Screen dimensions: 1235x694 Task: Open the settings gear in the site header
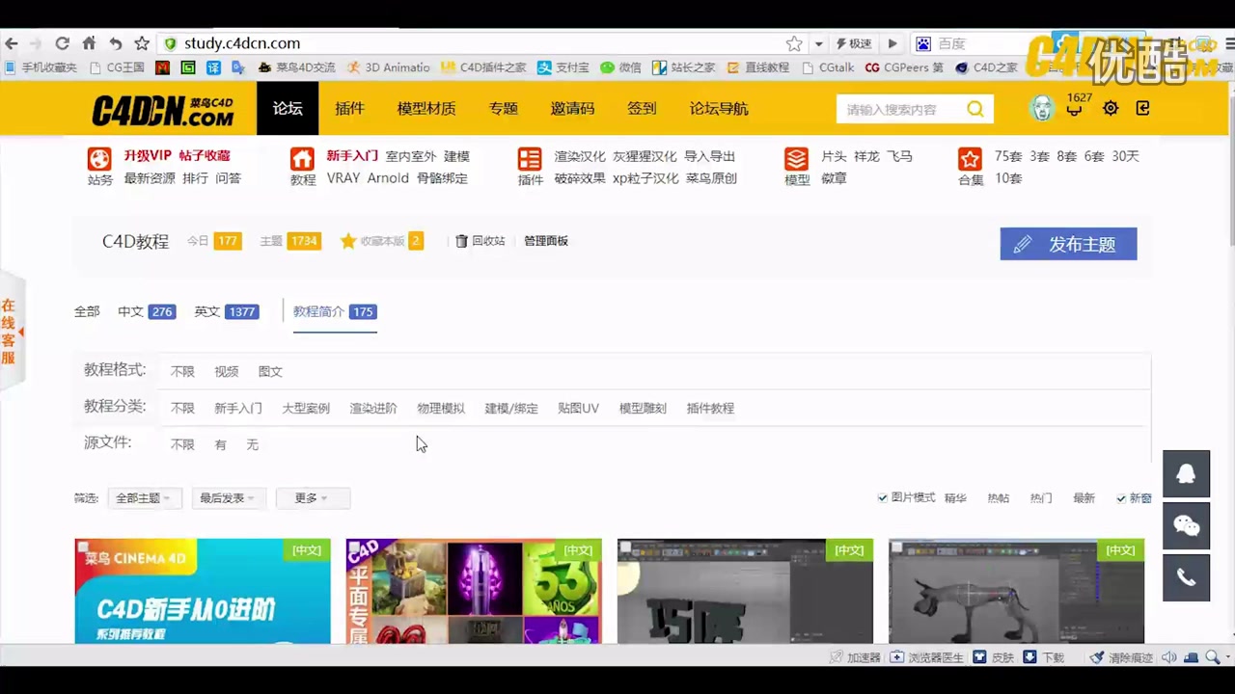click(x=1110, y=109)
